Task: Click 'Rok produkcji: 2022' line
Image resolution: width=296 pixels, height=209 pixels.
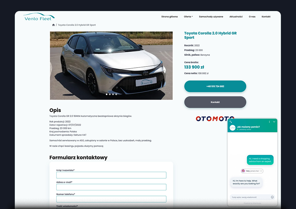Action: 60,122
